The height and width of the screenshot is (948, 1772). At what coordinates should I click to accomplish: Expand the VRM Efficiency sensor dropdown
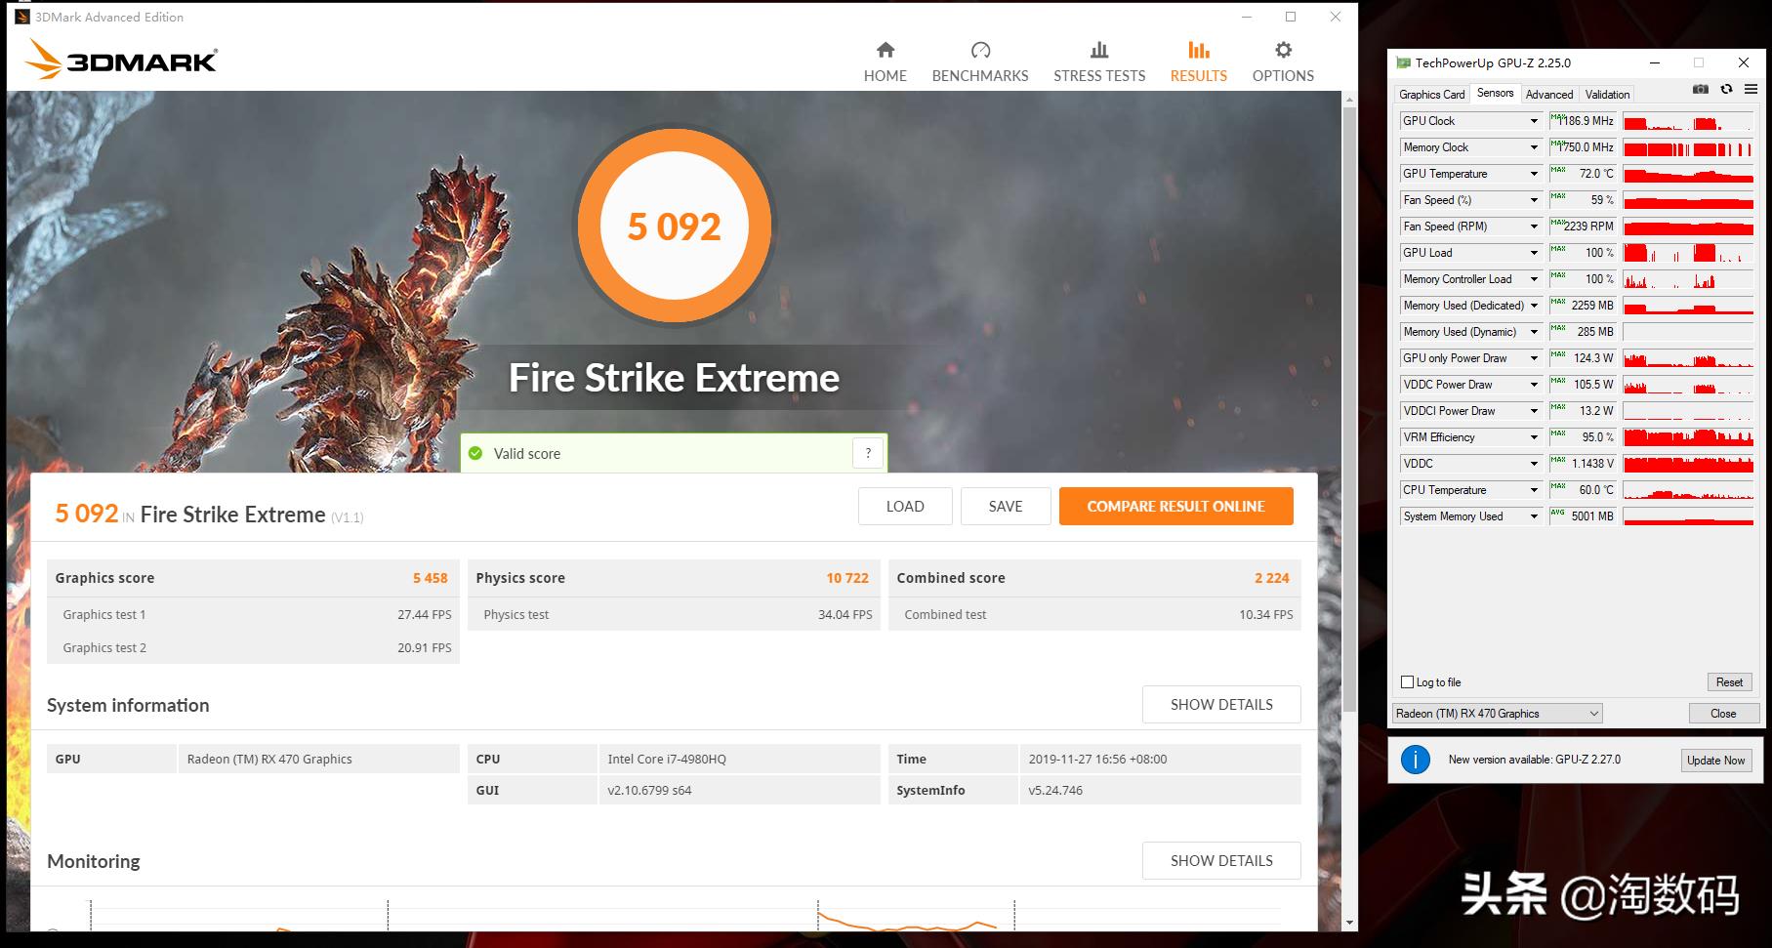pyautogui.click(x=1534, y=437)
